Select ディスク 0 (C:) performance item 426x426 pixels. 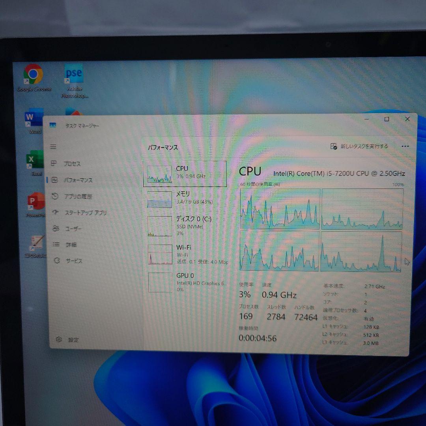185,225
